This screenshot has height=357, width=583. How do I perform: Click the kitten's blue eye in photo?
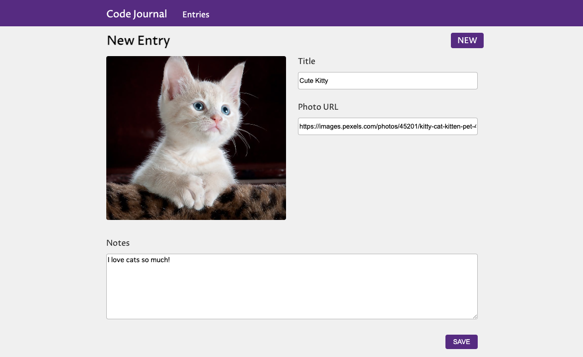pyautogui.click(x=199, y=106)
